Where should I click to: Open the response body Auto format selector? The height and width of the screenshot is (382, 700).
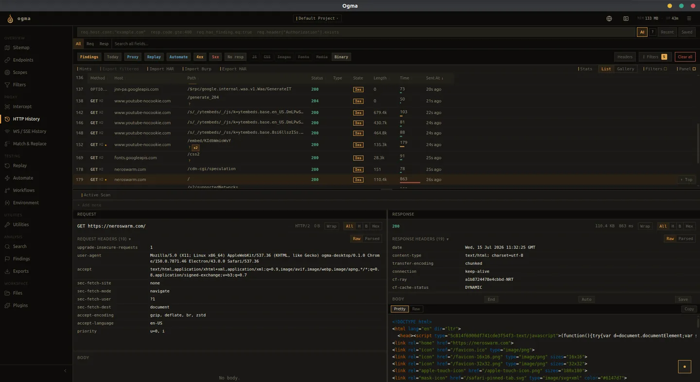[587, 299]
